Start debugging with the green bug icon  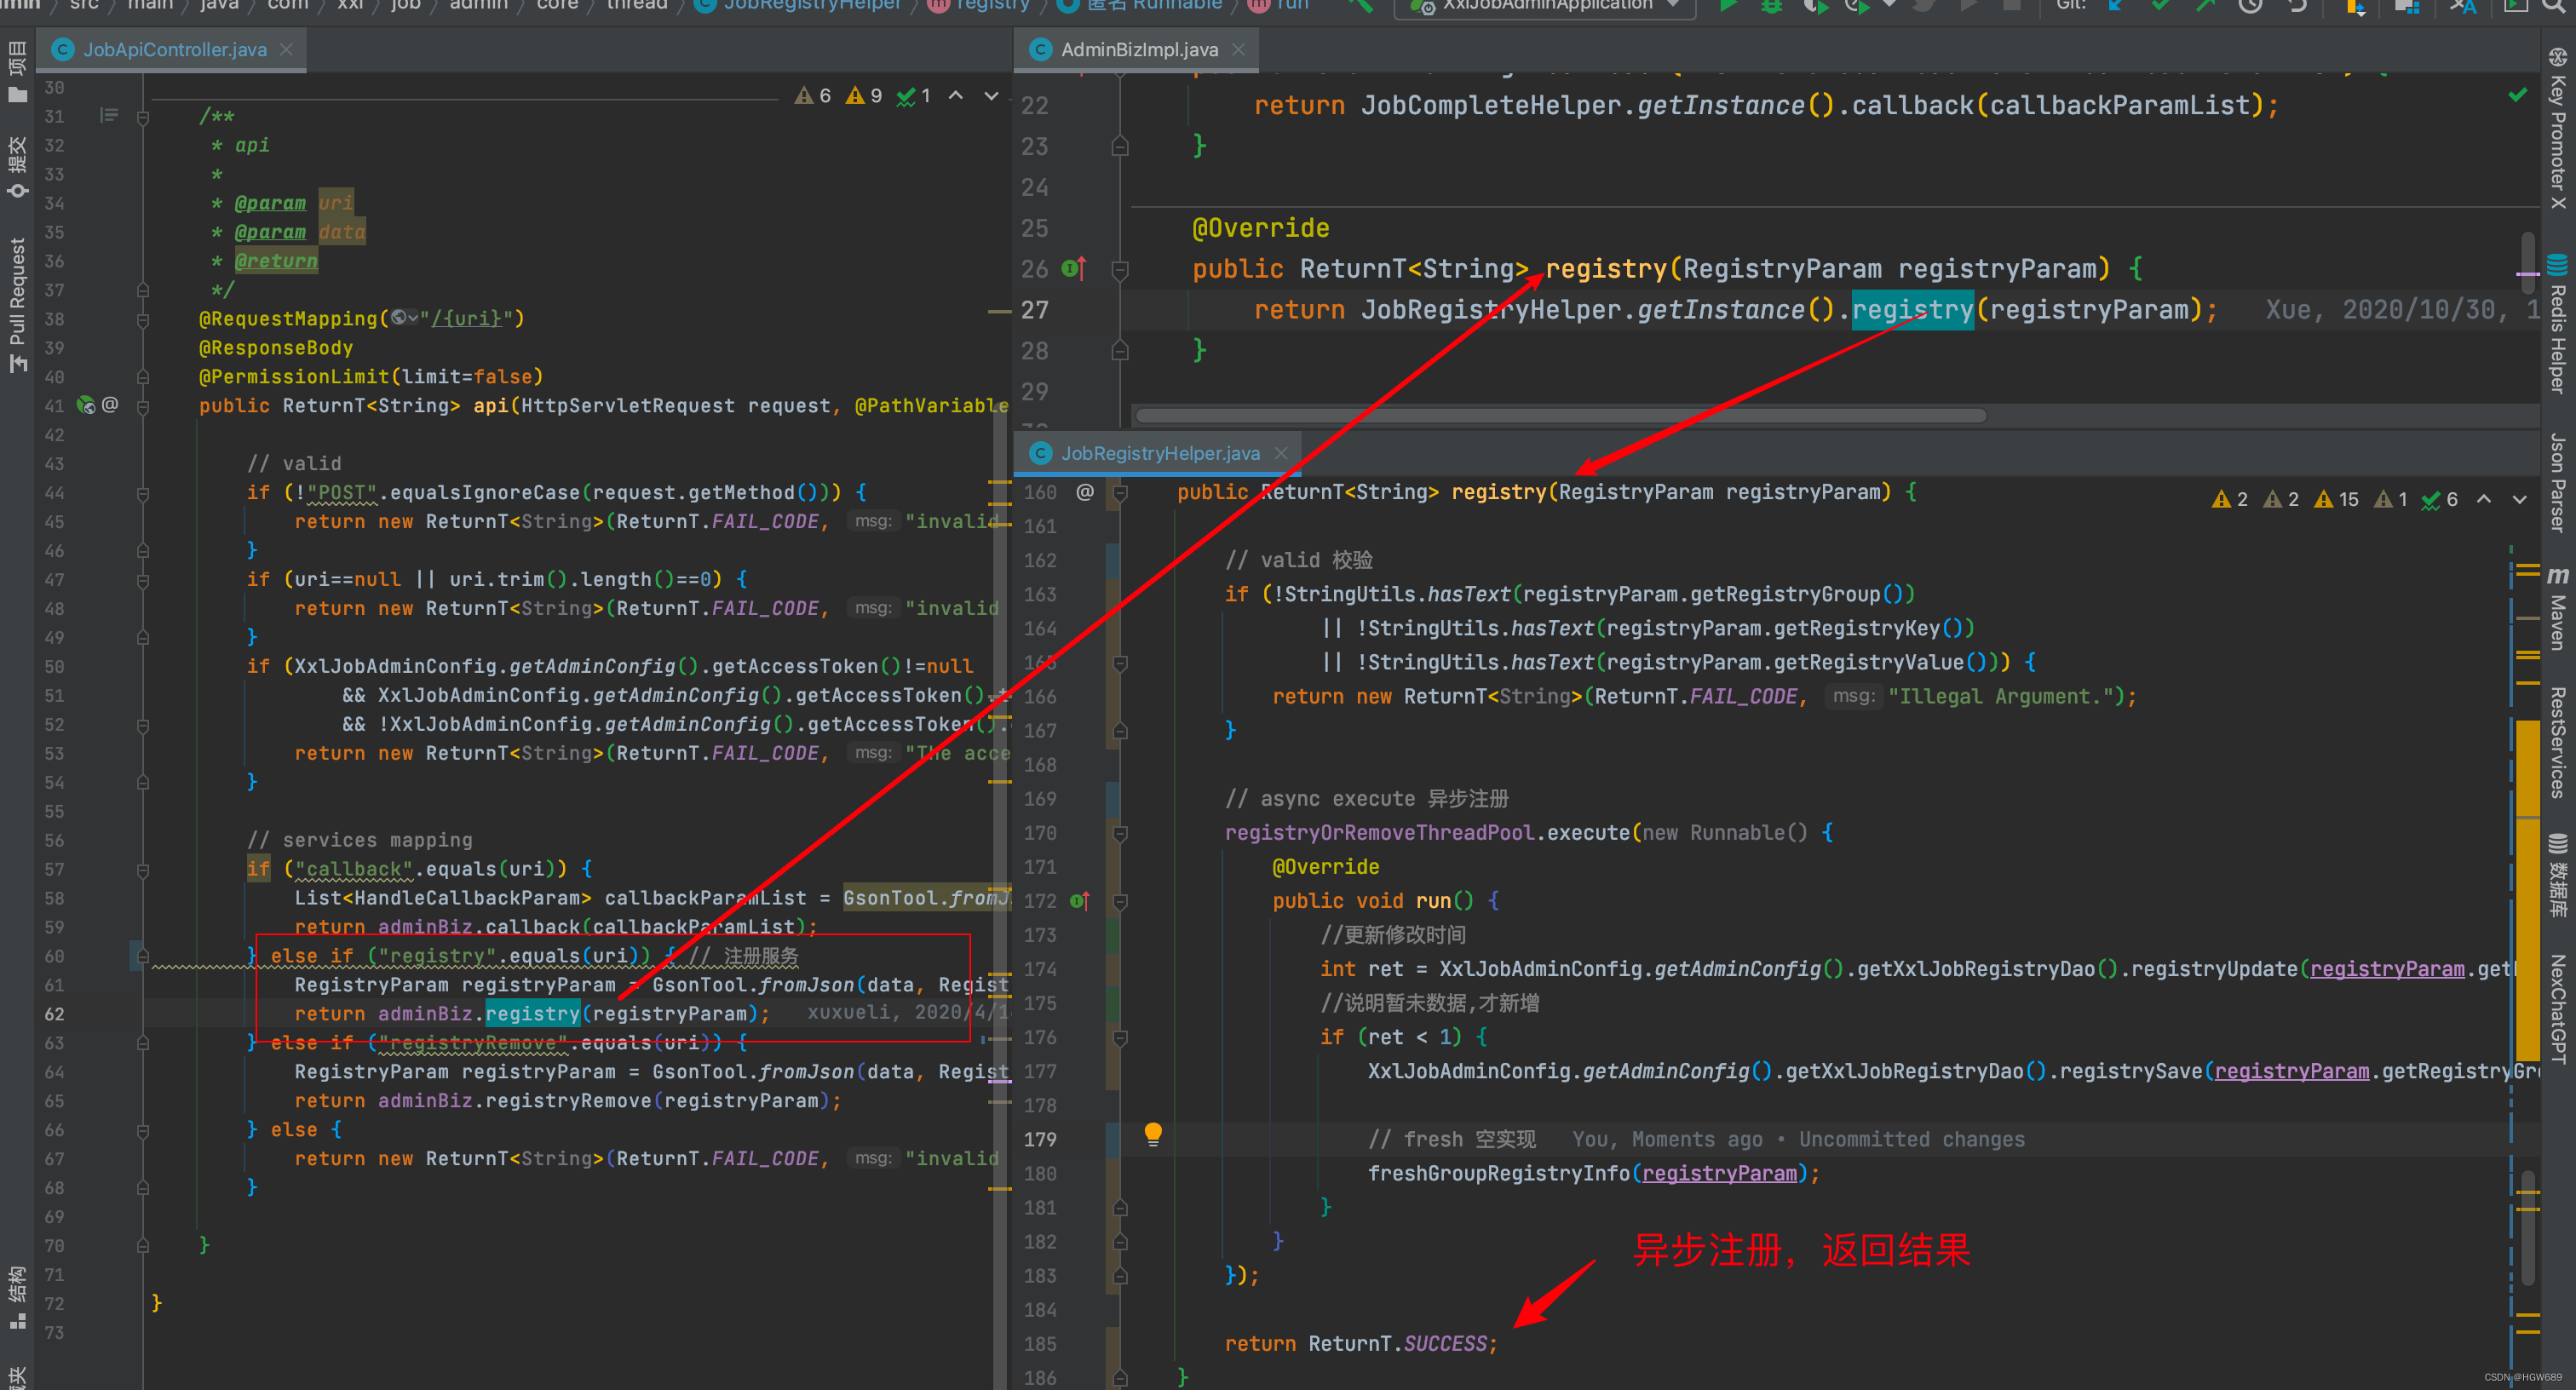coord(1771,5)
